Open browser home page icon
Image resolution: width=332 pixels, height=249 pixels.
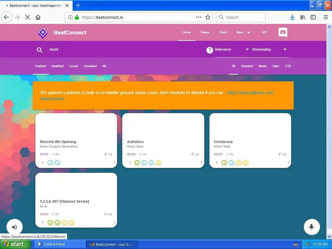pyautogui.click(x=38, y=17)
